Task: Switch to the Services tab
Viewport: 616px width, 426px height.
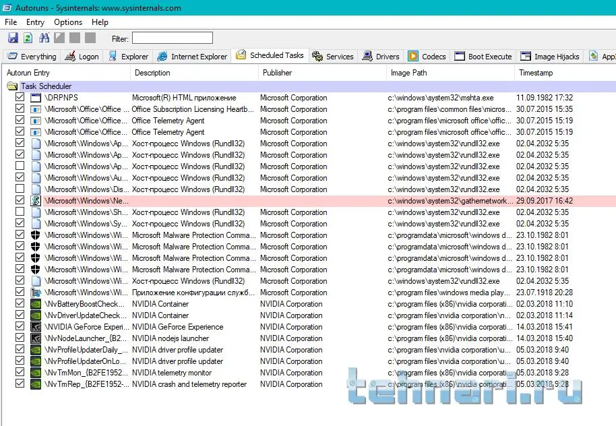Action: (x=333, y=56)
